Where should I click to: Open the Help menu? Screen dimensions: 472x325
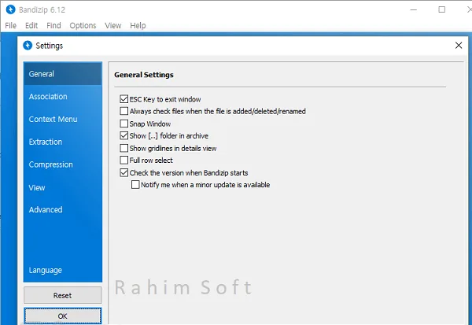(138, 26)
